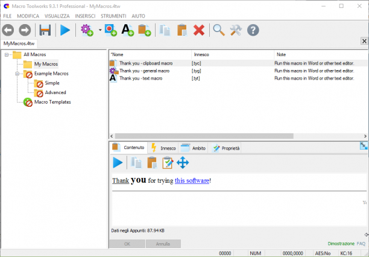Follow the 'this software' hyperlink
Viewport: 369px width, 257px height.
[x=192, y=180]
